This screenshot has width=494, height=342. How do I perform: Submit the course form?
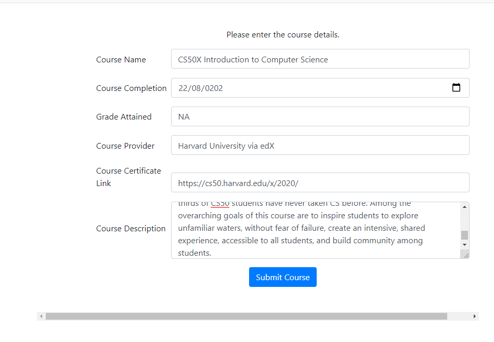pos(282,277)
